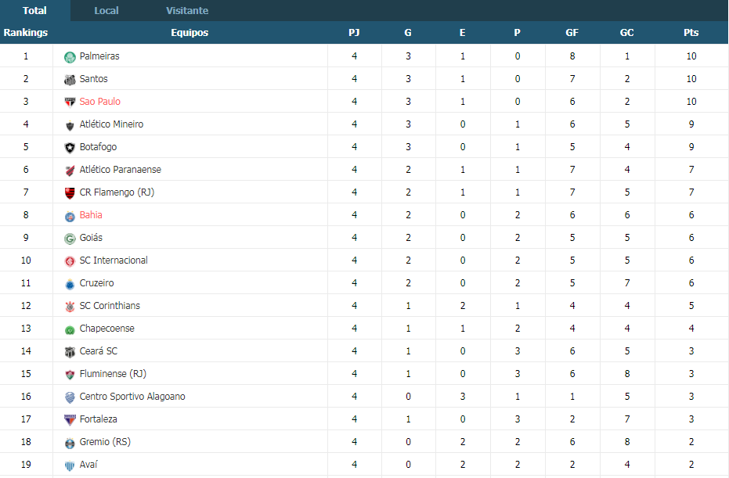
Task: Open the Atlético Mineiro team page
Action: tap(111, 124)
